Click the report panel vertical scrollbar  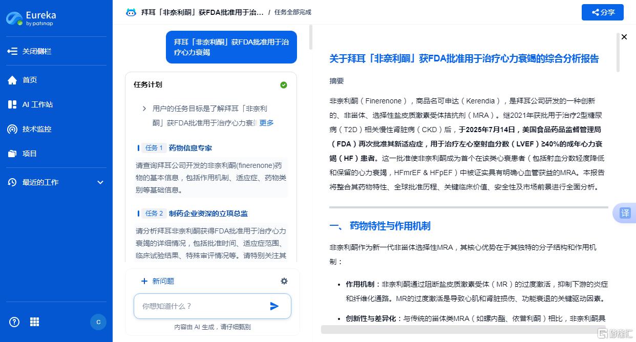(618, 52)
